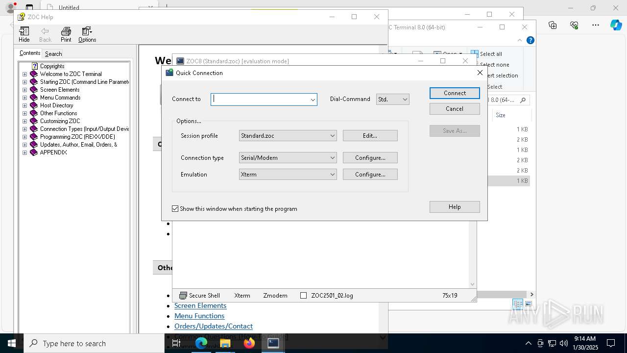Click the book icon beside Menu Commands
The height and width of the screenshot is (353, 627).
tap(34, 98)
